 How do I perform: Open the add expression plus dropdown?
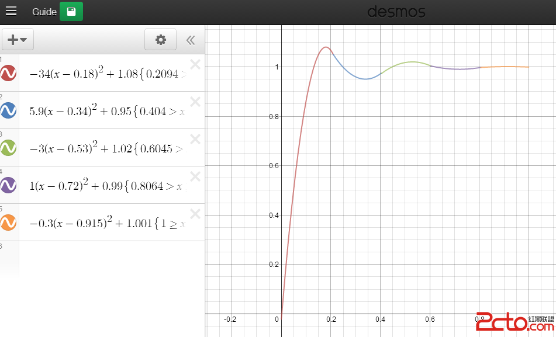click(18, 39)
